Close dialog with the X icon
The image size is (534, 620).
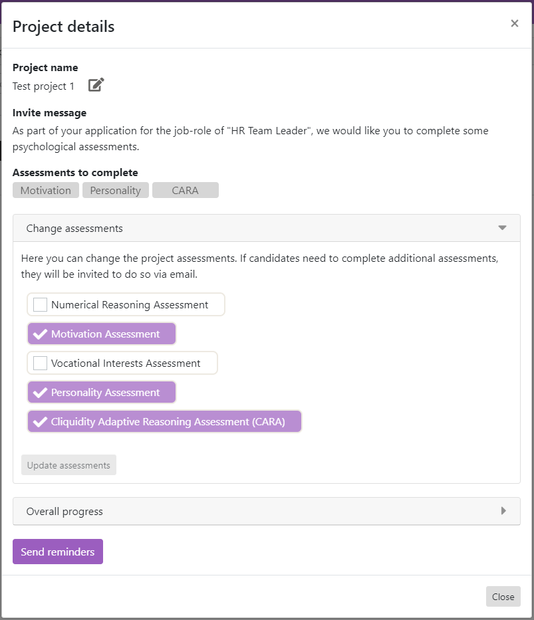coord(514,24)
